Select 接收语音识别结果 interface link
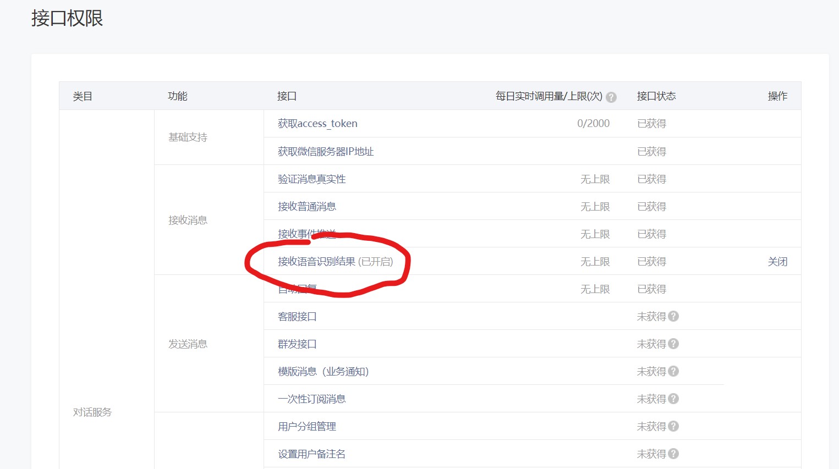The width and height of the screenshot is (839, 469). point(316,262)
